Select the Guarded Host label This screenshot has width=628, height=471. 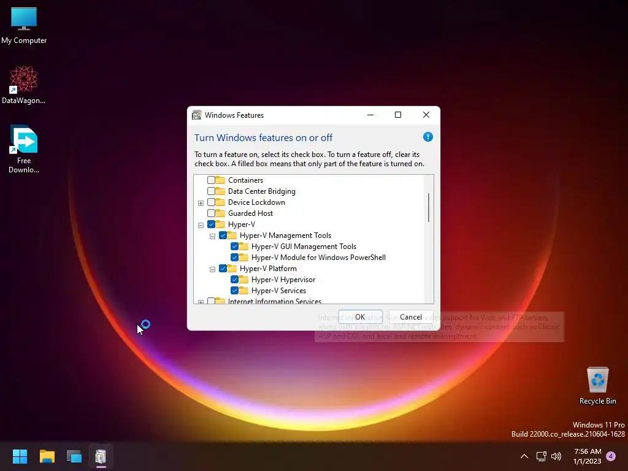pos(250,213)
